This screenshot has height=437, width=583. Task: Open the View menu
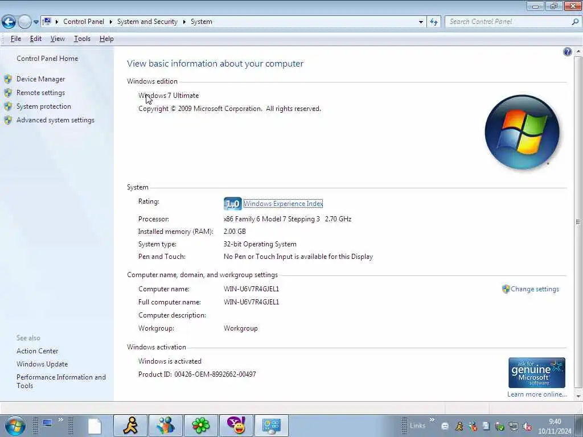point(58,39)
